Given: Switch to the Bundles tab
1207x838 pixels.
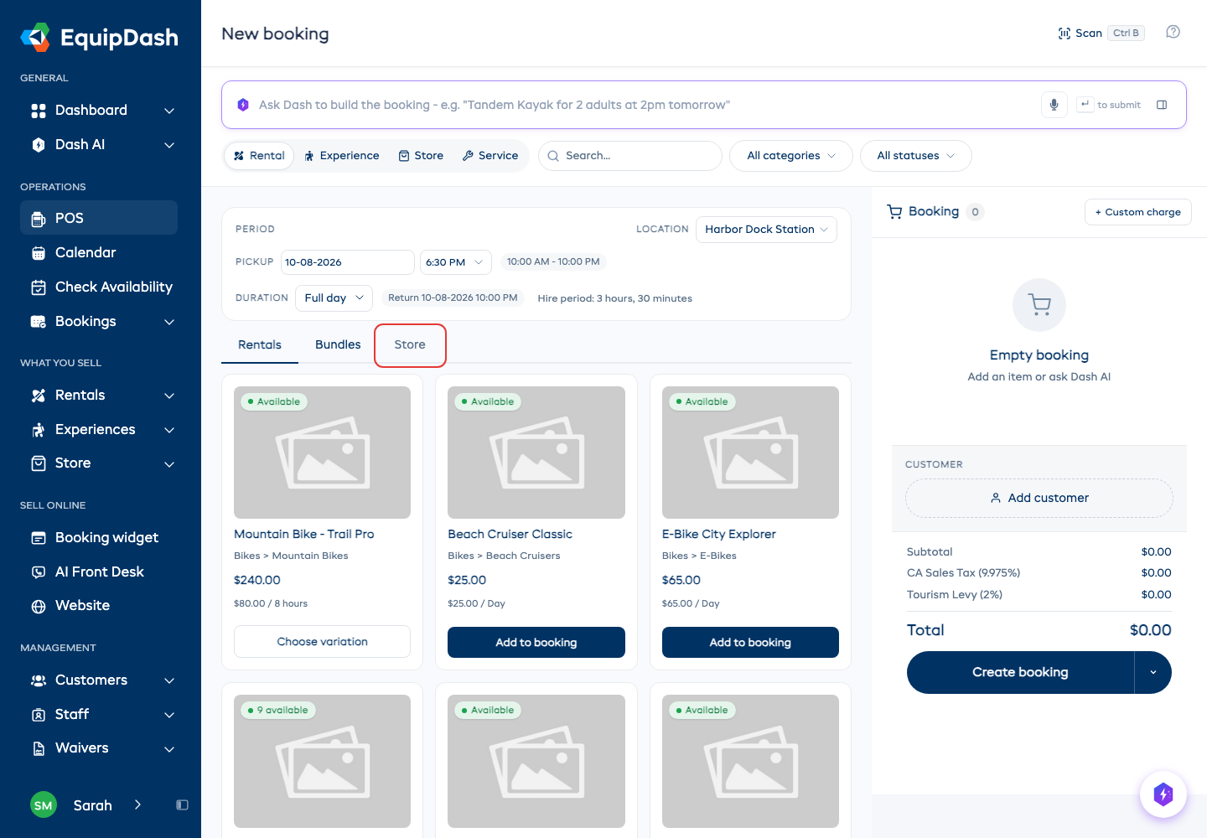Looking at the screenshot, I should pos(338,344).
